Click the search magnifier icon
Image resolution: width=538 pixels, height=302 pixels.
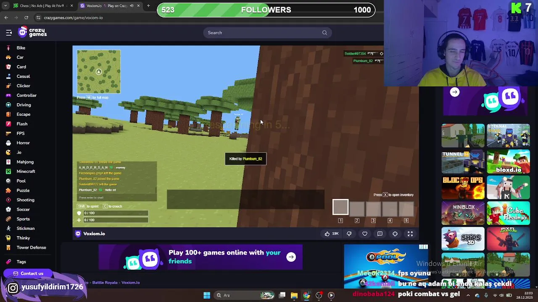tap(324, 33)
